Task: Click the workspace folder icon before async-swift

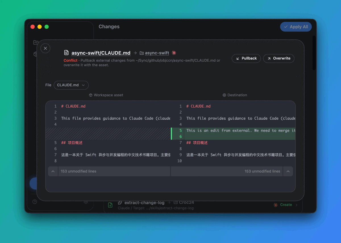Action: (142, 53)
